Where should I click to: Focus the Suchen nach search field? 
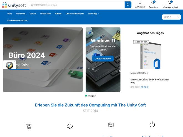pos(77,5)
